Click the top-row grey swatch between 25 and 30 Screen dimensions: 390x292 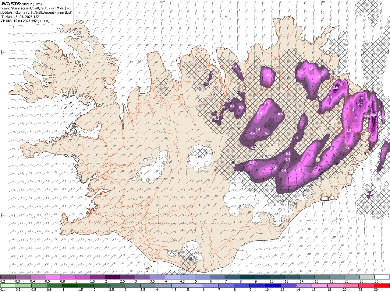pyautogui.click(x=367, y=277)
